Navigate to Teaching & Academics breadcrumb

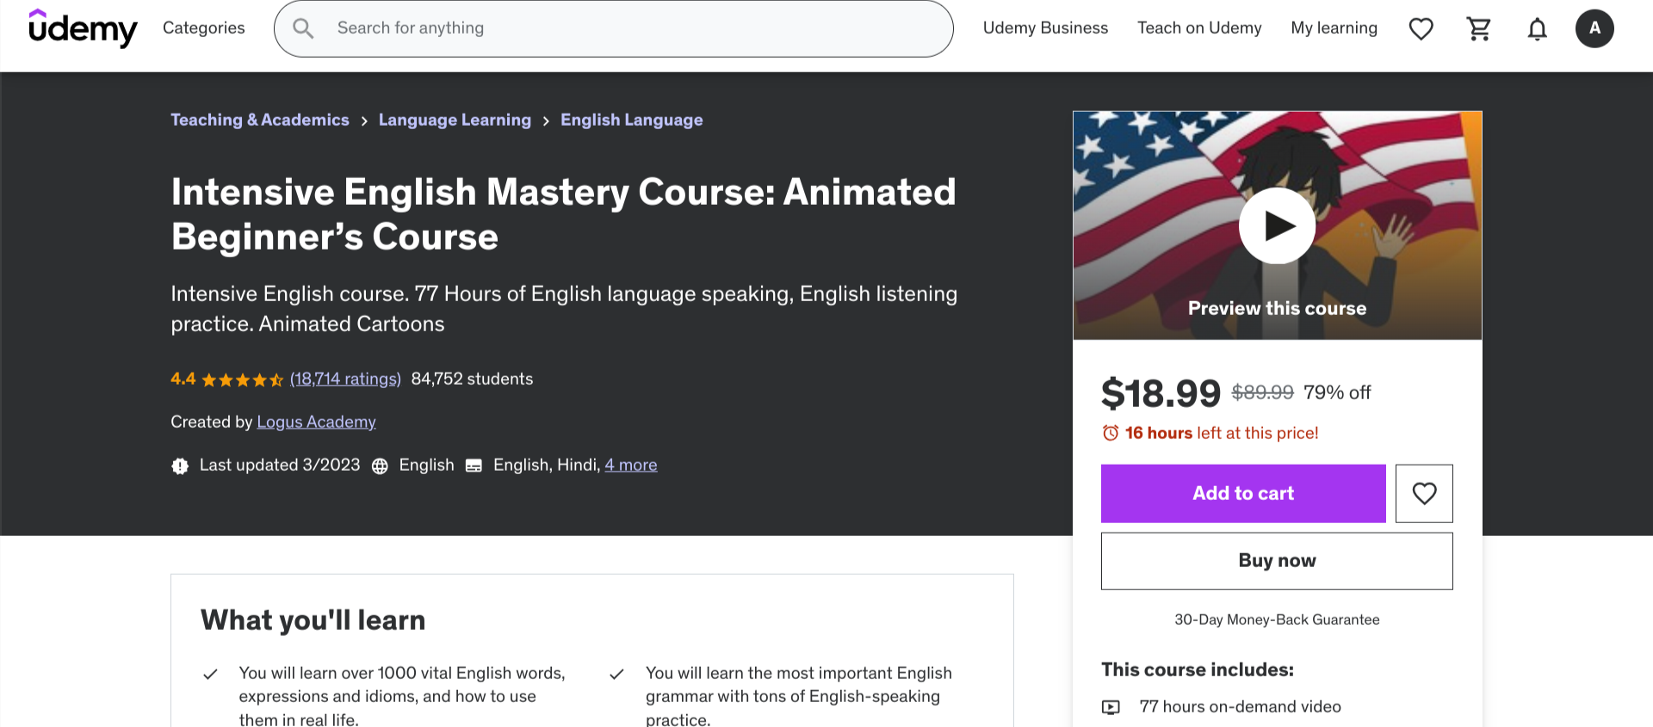click(260, 120)
